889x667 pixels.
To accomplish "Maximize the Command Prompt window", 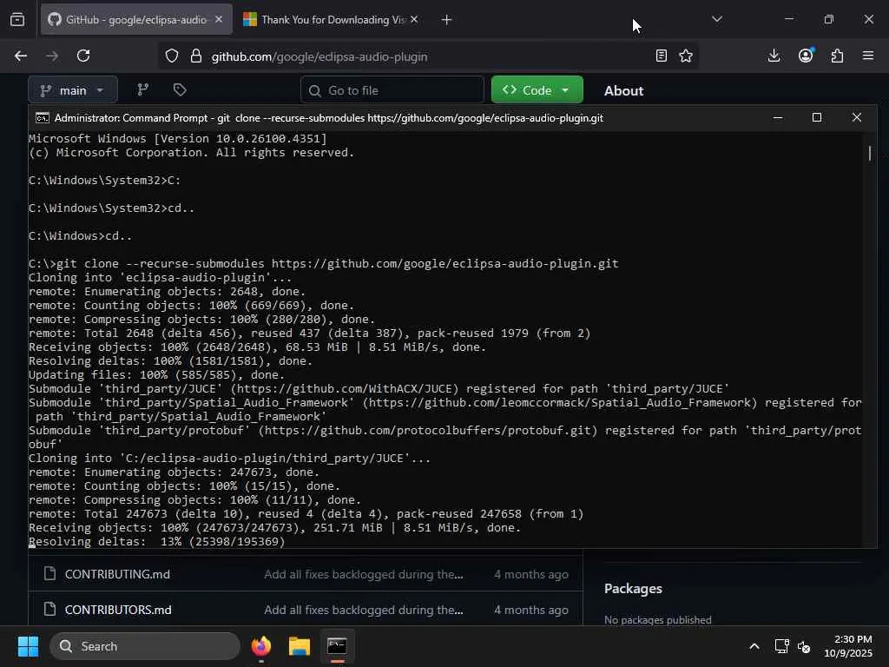I will click(816, 117).
